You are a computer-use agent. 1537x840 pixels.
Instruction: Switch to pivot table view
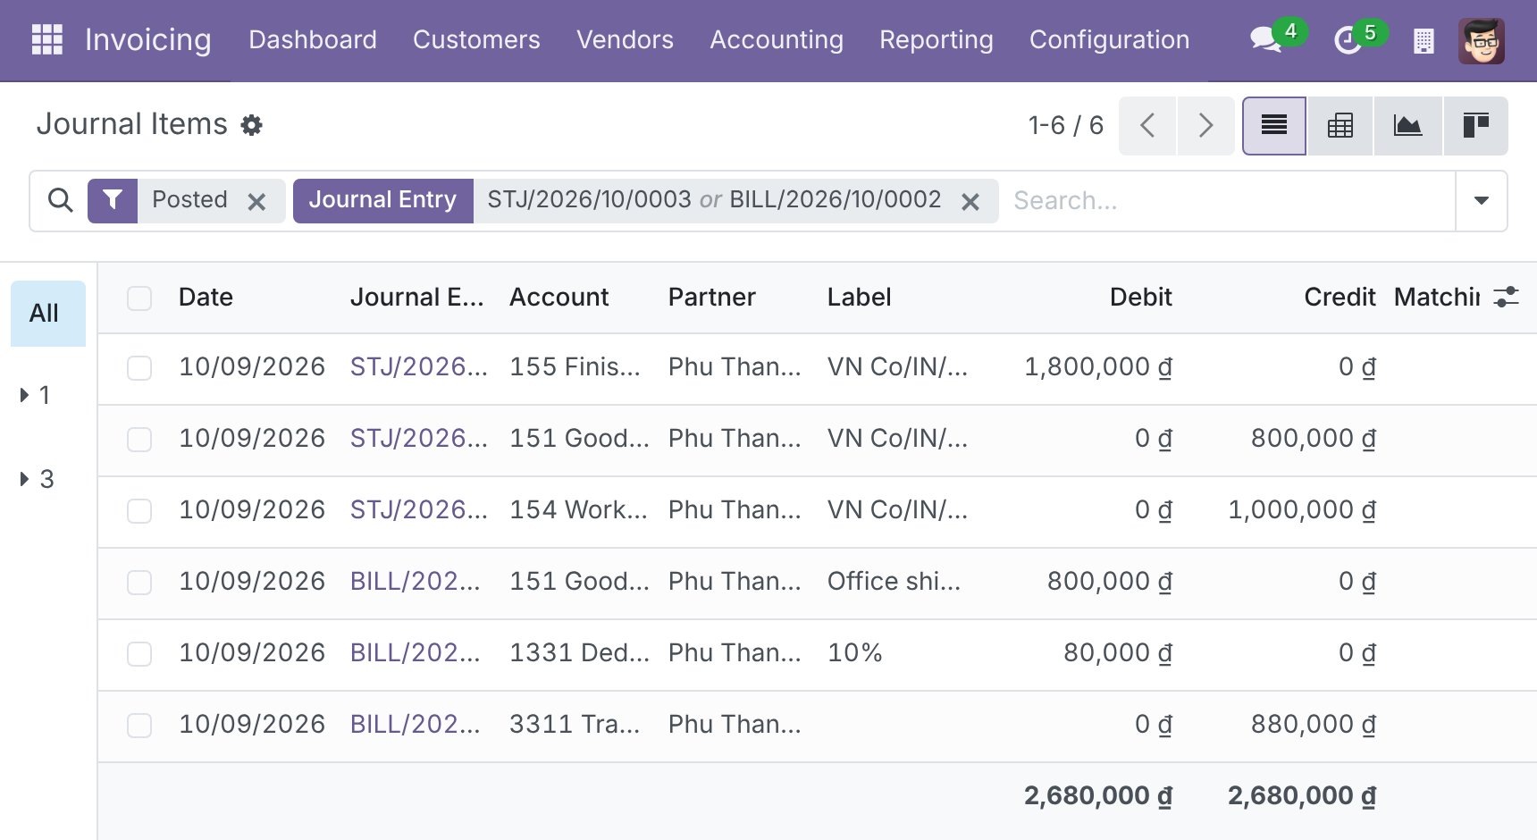pos(1340,125)
